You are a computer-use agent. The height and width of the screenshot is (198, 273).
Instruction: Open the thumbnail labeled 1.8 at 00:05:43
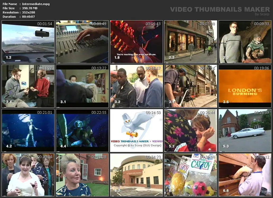tap(136, 42)
